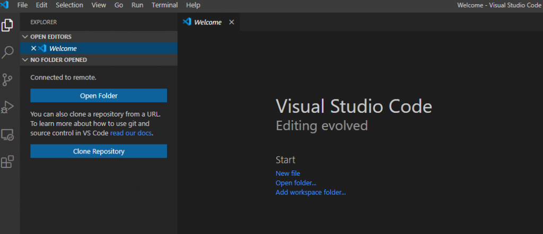The image size is (543, 234).
Task: Open the Source Control view icon
Action: (7, 79)
